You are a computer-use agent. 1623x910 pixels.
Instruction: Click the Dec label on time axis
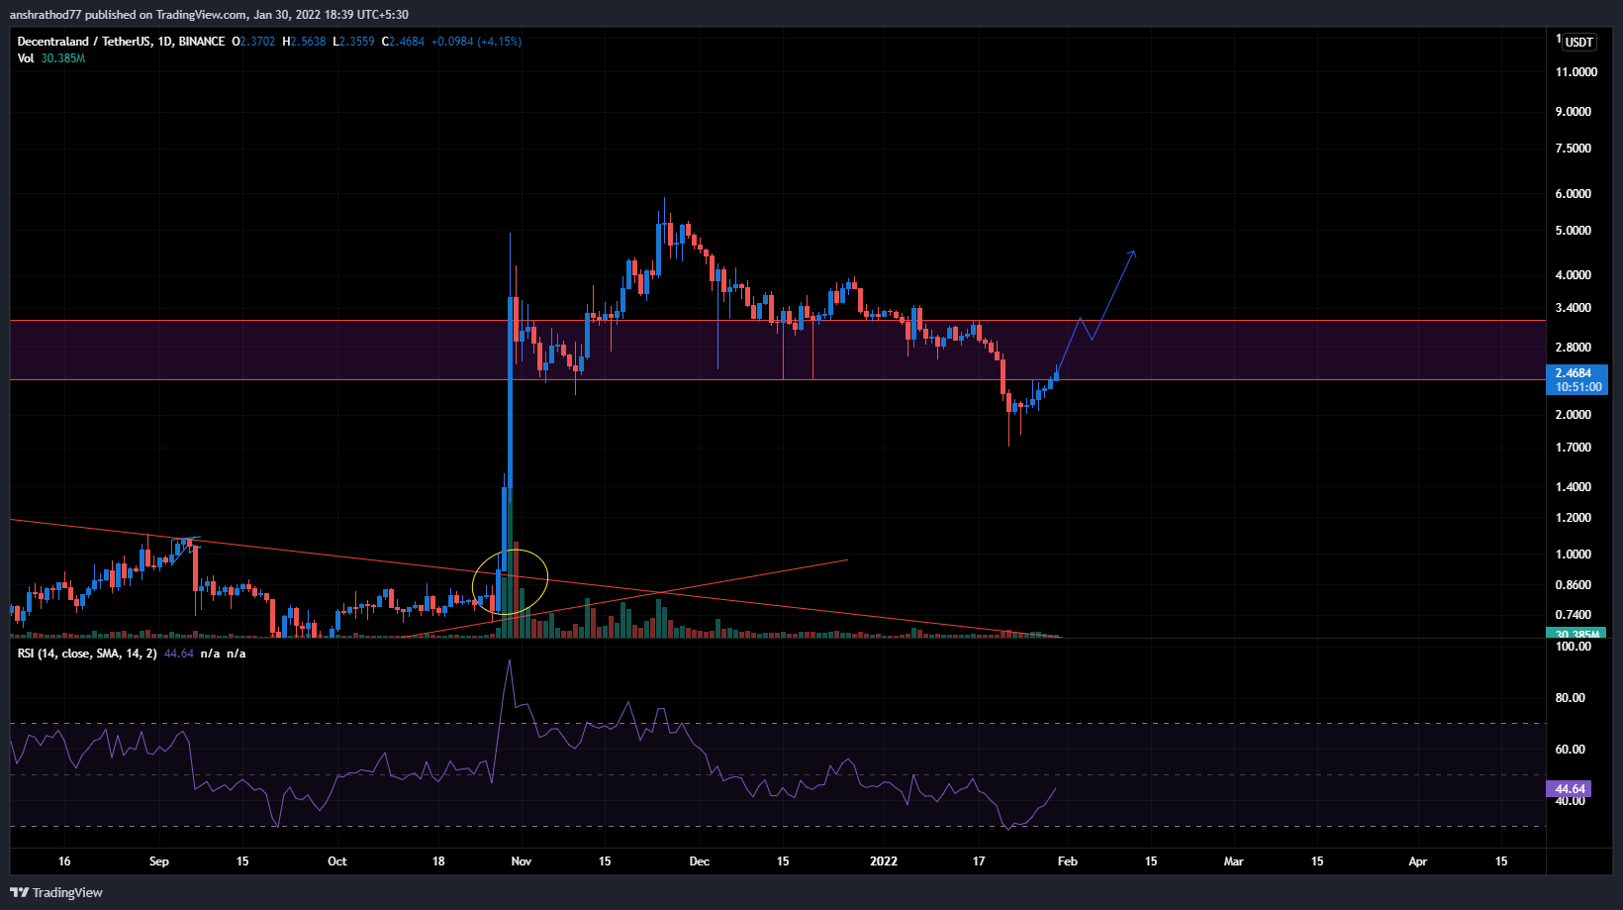pos(700,861)
